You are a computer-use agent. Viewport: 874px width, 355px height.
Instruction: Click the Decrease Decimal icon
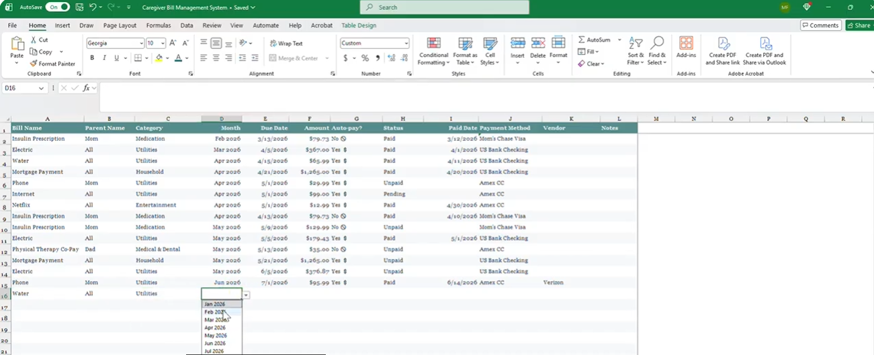pyautogui.click(x=402, y=58)
